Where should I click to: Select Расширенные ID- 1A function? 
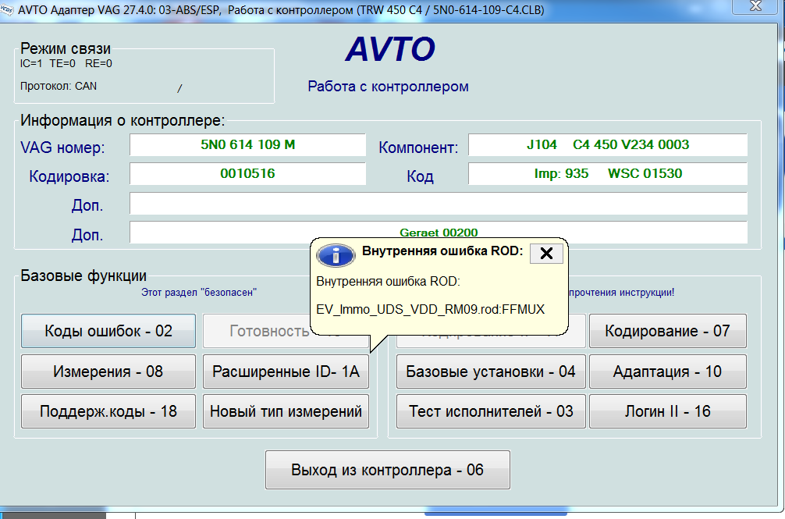[286, 371]
